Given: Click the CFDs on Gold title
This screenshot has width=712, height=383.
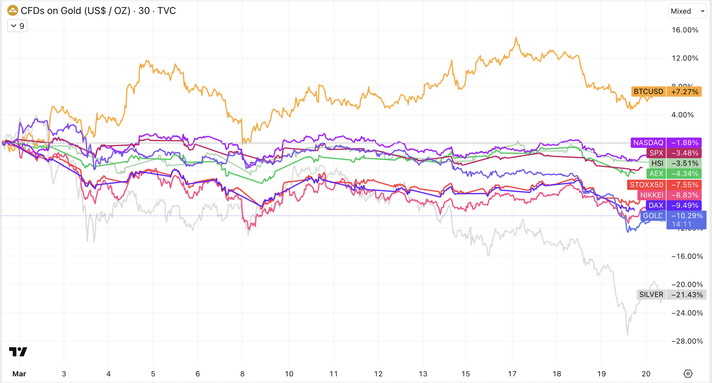Looking at the screenshot, I should coord(75,11).
